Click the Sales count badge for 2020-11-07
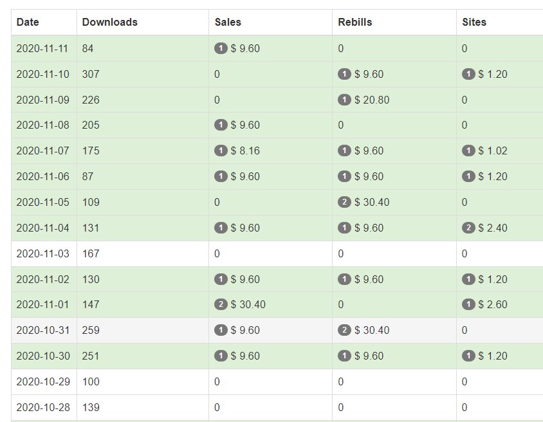This screenshot has height=422, width=543. (x=221, y=151)
